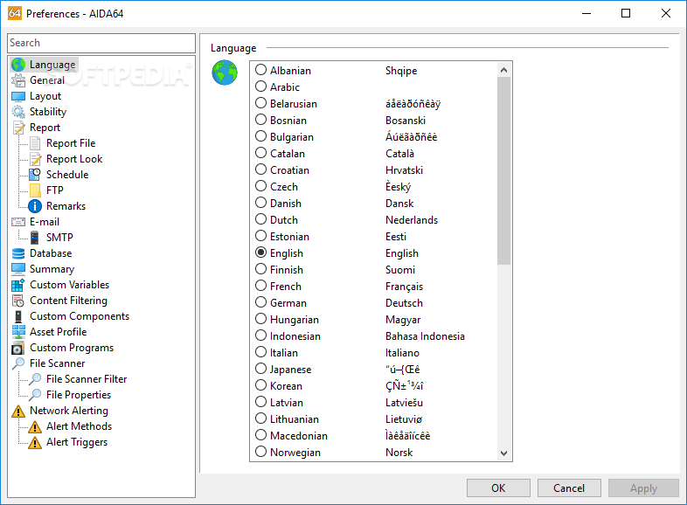Open the Stability settings entry
687x505 pixels.
[48, 112]
